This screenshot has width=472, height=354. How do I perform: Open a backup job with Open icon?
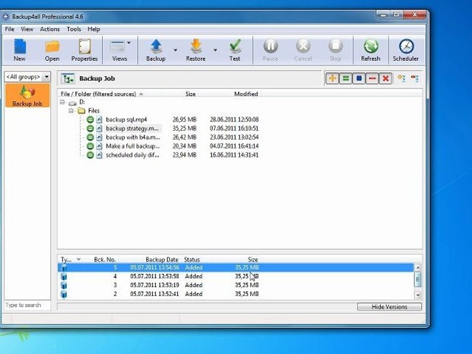point(52,50)
